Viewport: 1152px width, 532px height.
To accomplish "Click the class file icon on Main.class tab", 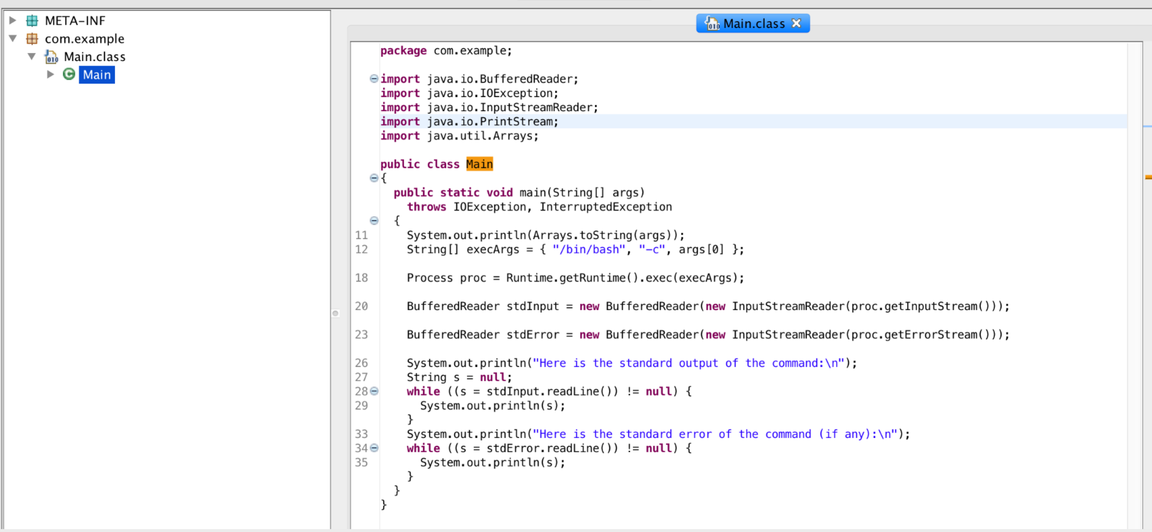I will point(712,23).
